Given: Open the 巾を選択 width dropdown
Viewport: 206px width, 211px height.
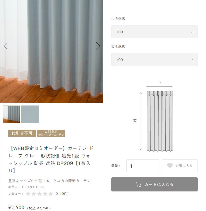Looking at the screenshot, I should pos(154,32).
